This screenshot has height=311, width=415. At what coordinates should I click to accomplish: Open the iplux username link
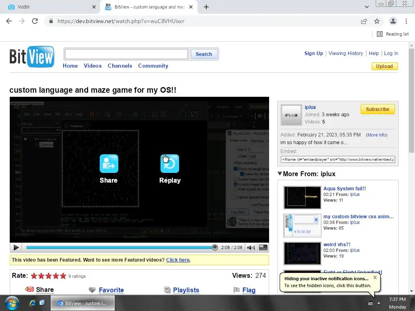coord(310,107)
